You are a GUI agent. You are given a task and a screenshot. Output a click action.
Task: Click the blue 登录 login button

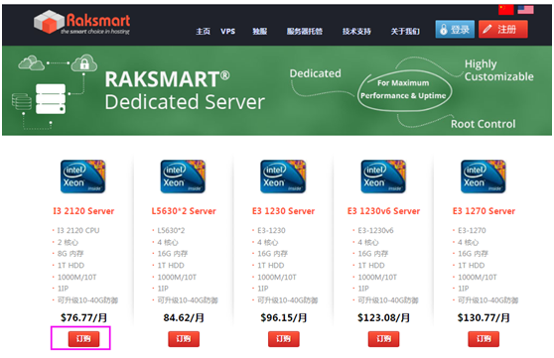tap(455, 30)
